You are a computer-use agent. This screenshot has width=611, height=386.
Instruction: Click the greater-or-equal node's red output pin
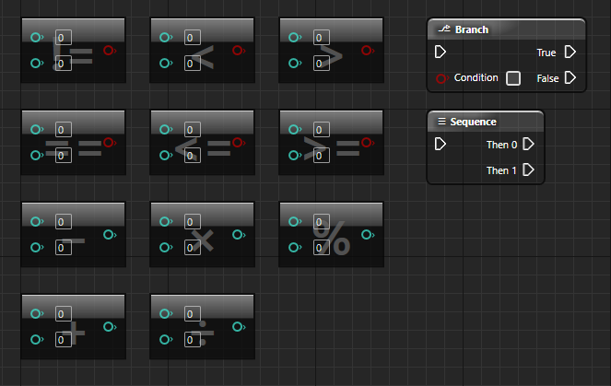368,143
